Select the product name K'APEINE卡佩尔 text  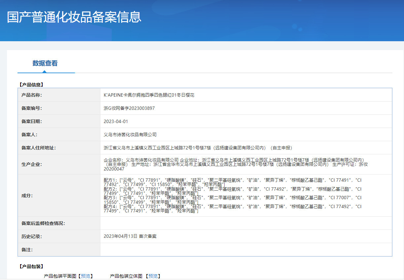pos(149,95)
